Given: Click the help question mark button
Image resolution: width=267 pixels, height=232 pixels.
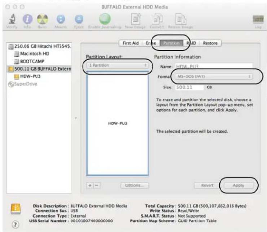Looking at the screenshot, I should coord(15,224).
